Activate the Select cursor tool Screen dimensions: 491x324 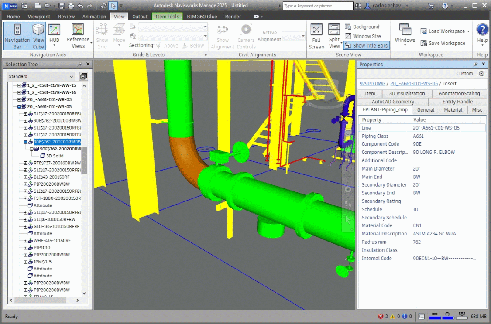pyautogui.click(x=113, y=6)
